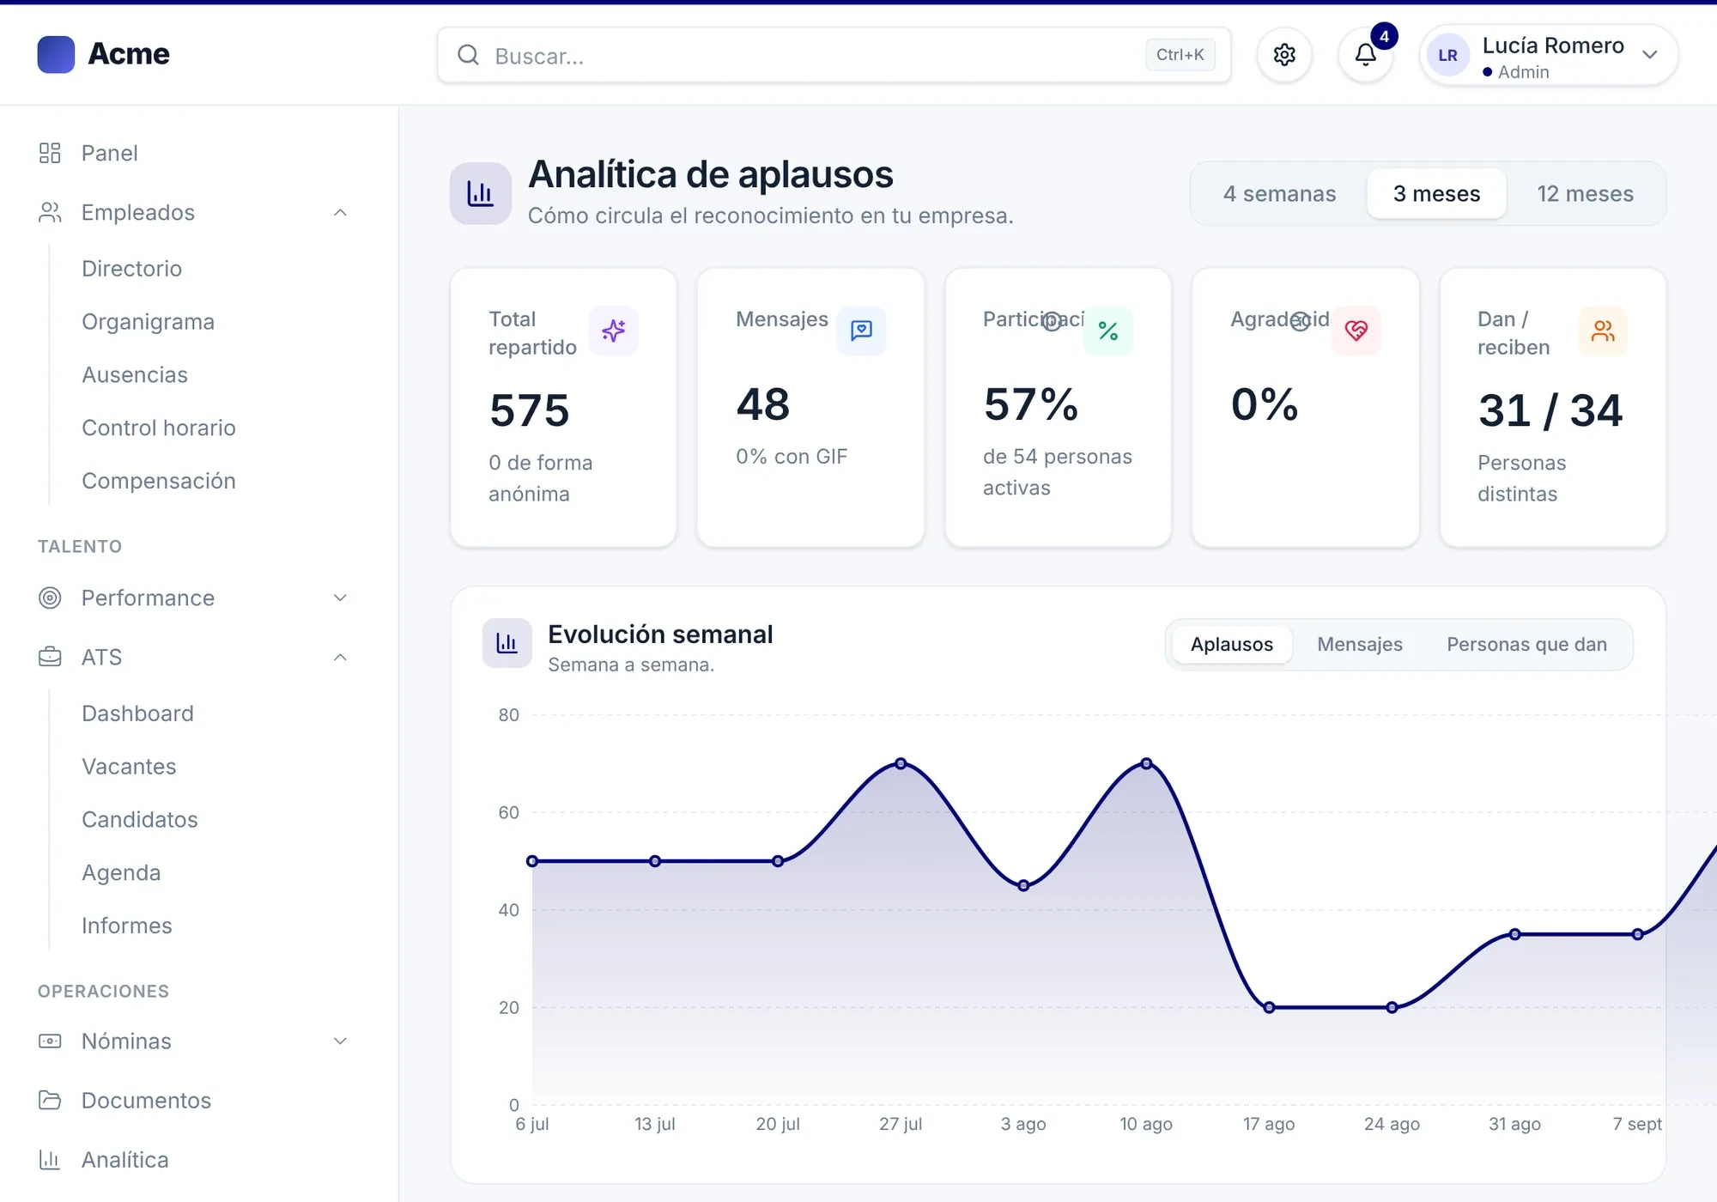Switch chart to Aplausos

[1231, 645]
